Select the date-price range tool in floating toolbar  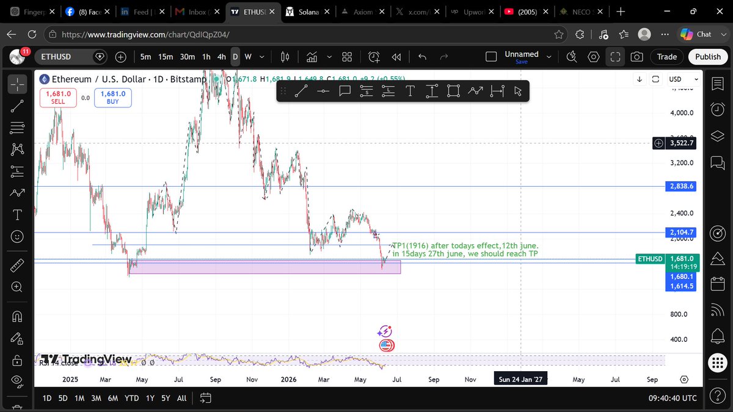(497, 92)
